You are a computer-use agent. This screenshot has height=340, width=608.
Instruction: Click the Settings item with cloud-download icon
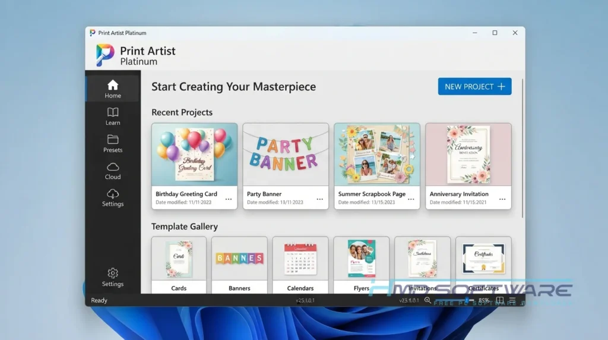(x=112, y=198)
